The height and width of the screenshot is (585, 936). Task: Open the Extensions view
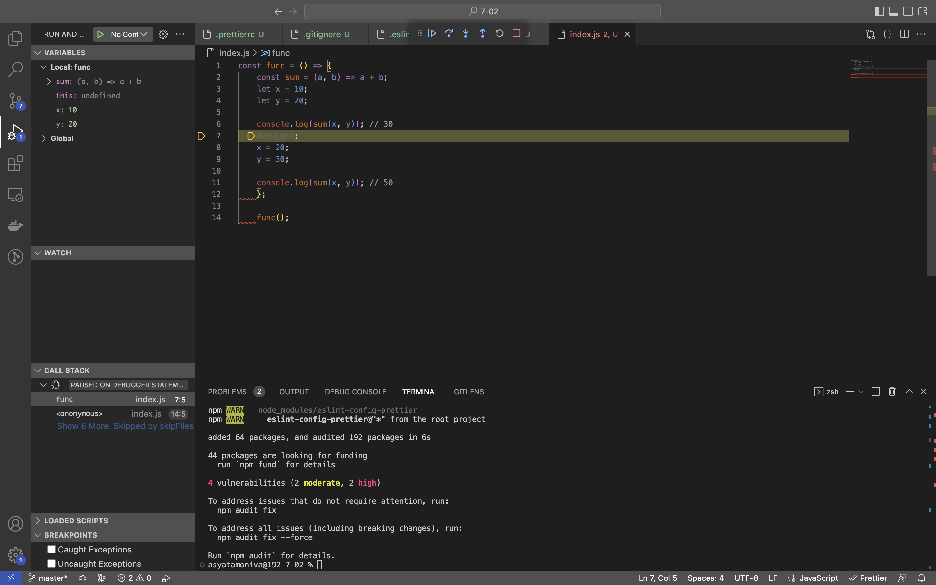[15, 163]
